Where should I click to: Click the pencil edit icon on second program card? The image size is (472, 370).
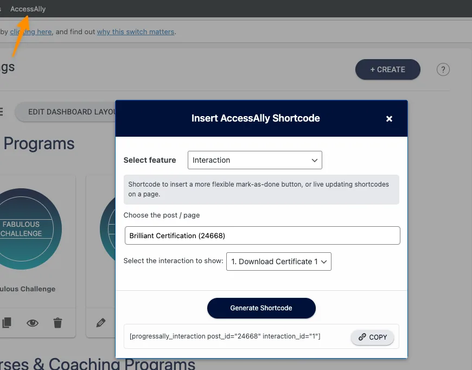coord(101,323)
